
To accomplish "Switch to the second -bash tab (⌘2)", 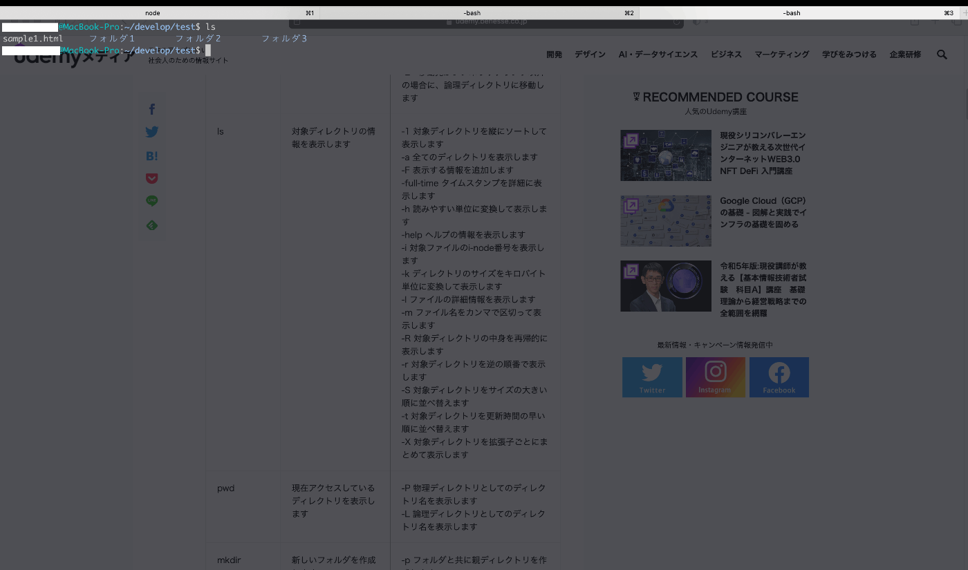I will click(x=479, y=13).
